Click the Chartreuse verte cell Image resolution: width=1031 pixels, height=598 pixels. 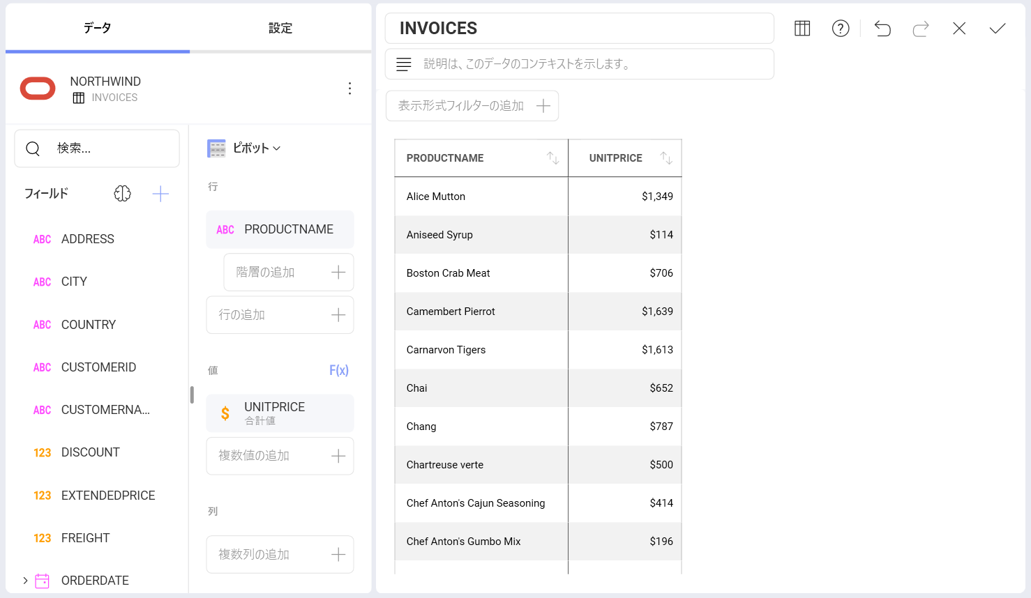[481, 465]
